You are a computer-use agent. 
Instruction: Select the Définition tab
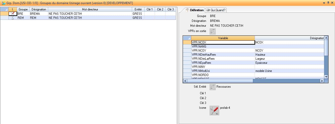(195, 10)
